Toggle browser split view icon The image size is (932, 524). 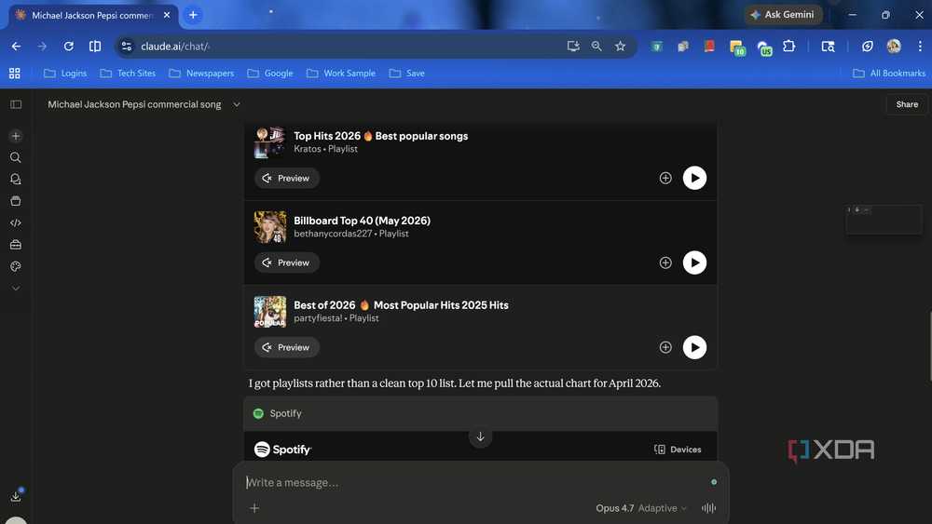94,47
